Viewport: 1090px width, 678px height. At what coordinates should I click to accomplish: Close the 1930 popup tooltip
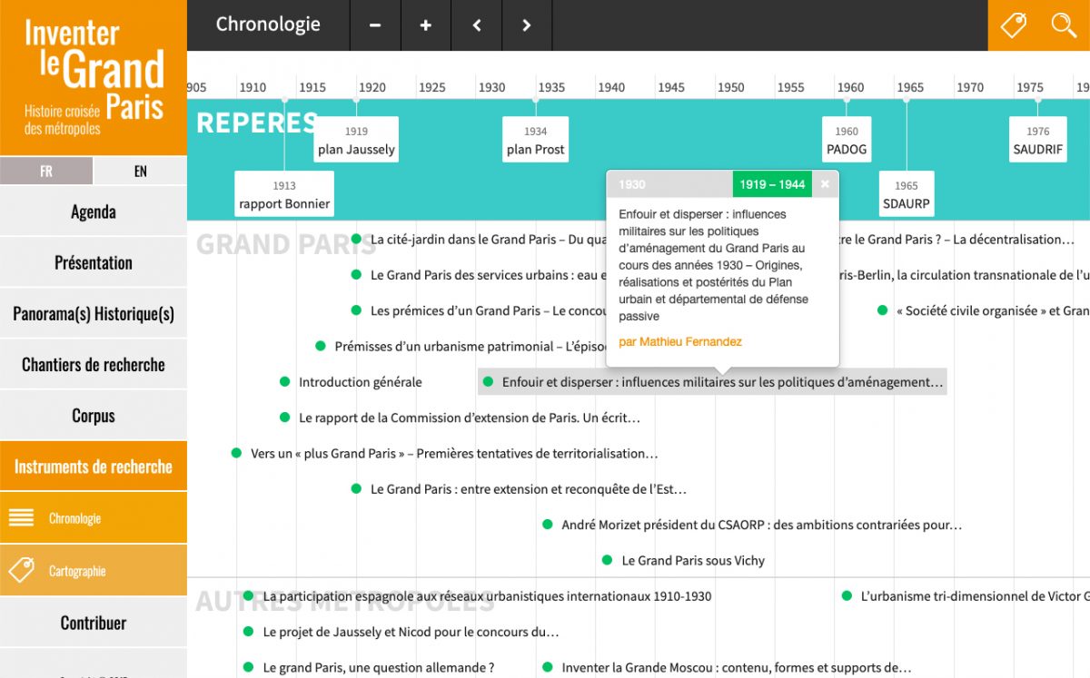pos(825,184)
